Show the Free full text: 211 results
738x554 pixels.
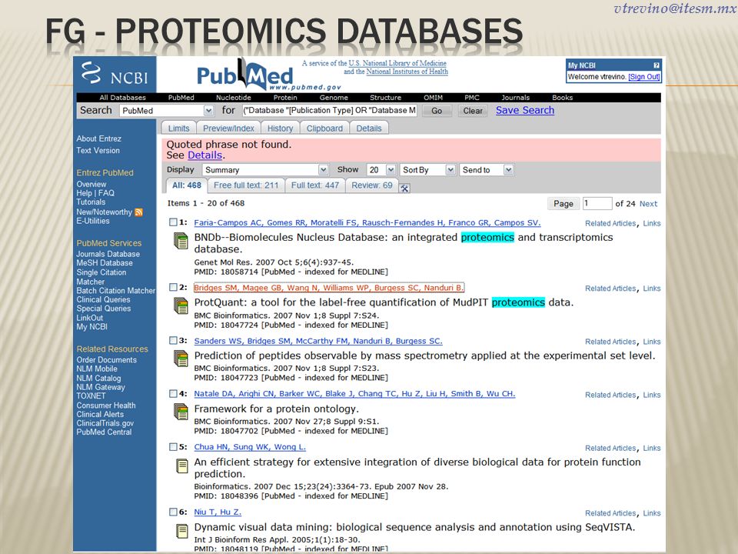246,185
